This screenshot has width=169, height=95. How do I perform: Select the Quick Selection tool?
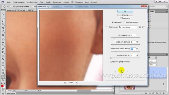pos(3,24)
